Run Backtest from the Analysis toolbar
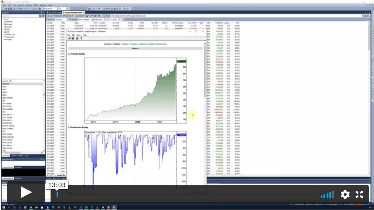 click(68, 16)
